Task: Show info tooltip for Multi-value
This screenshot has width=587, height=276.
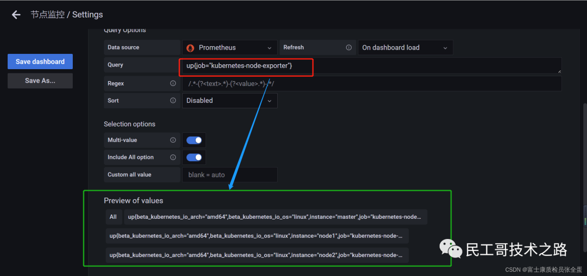Action: coord(173,140)
